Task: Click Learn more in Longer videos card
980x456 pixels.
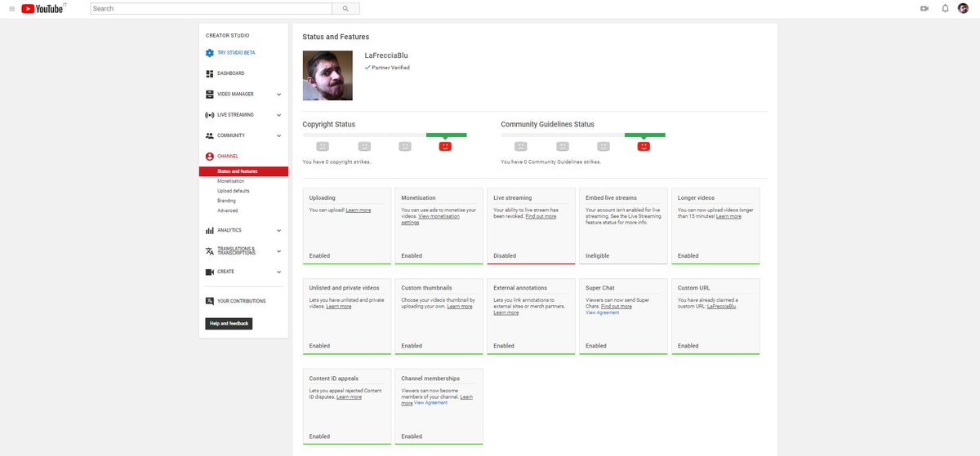Action: pos(728,216)
